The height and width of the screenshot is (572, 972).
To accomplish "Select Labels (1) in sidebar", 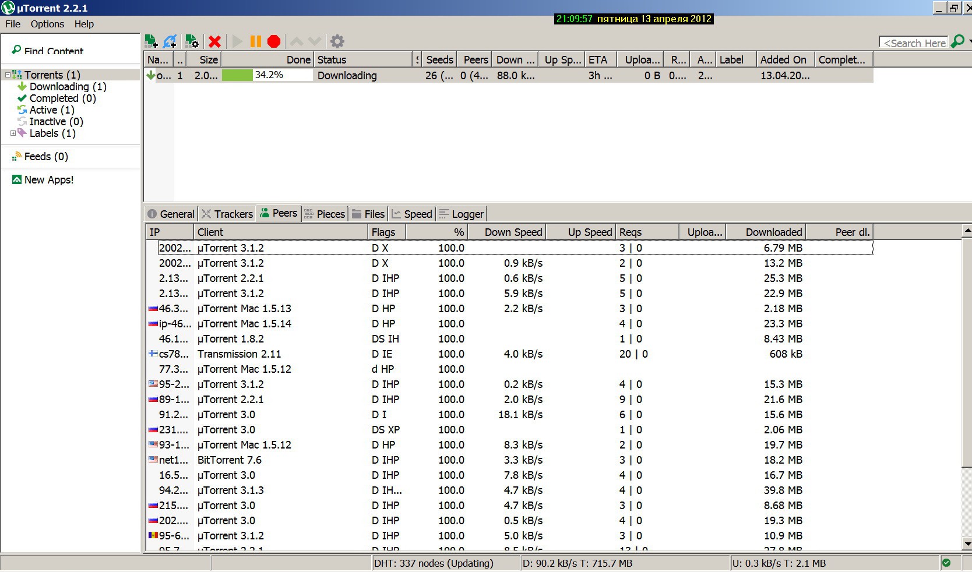I will pos(52,133).
